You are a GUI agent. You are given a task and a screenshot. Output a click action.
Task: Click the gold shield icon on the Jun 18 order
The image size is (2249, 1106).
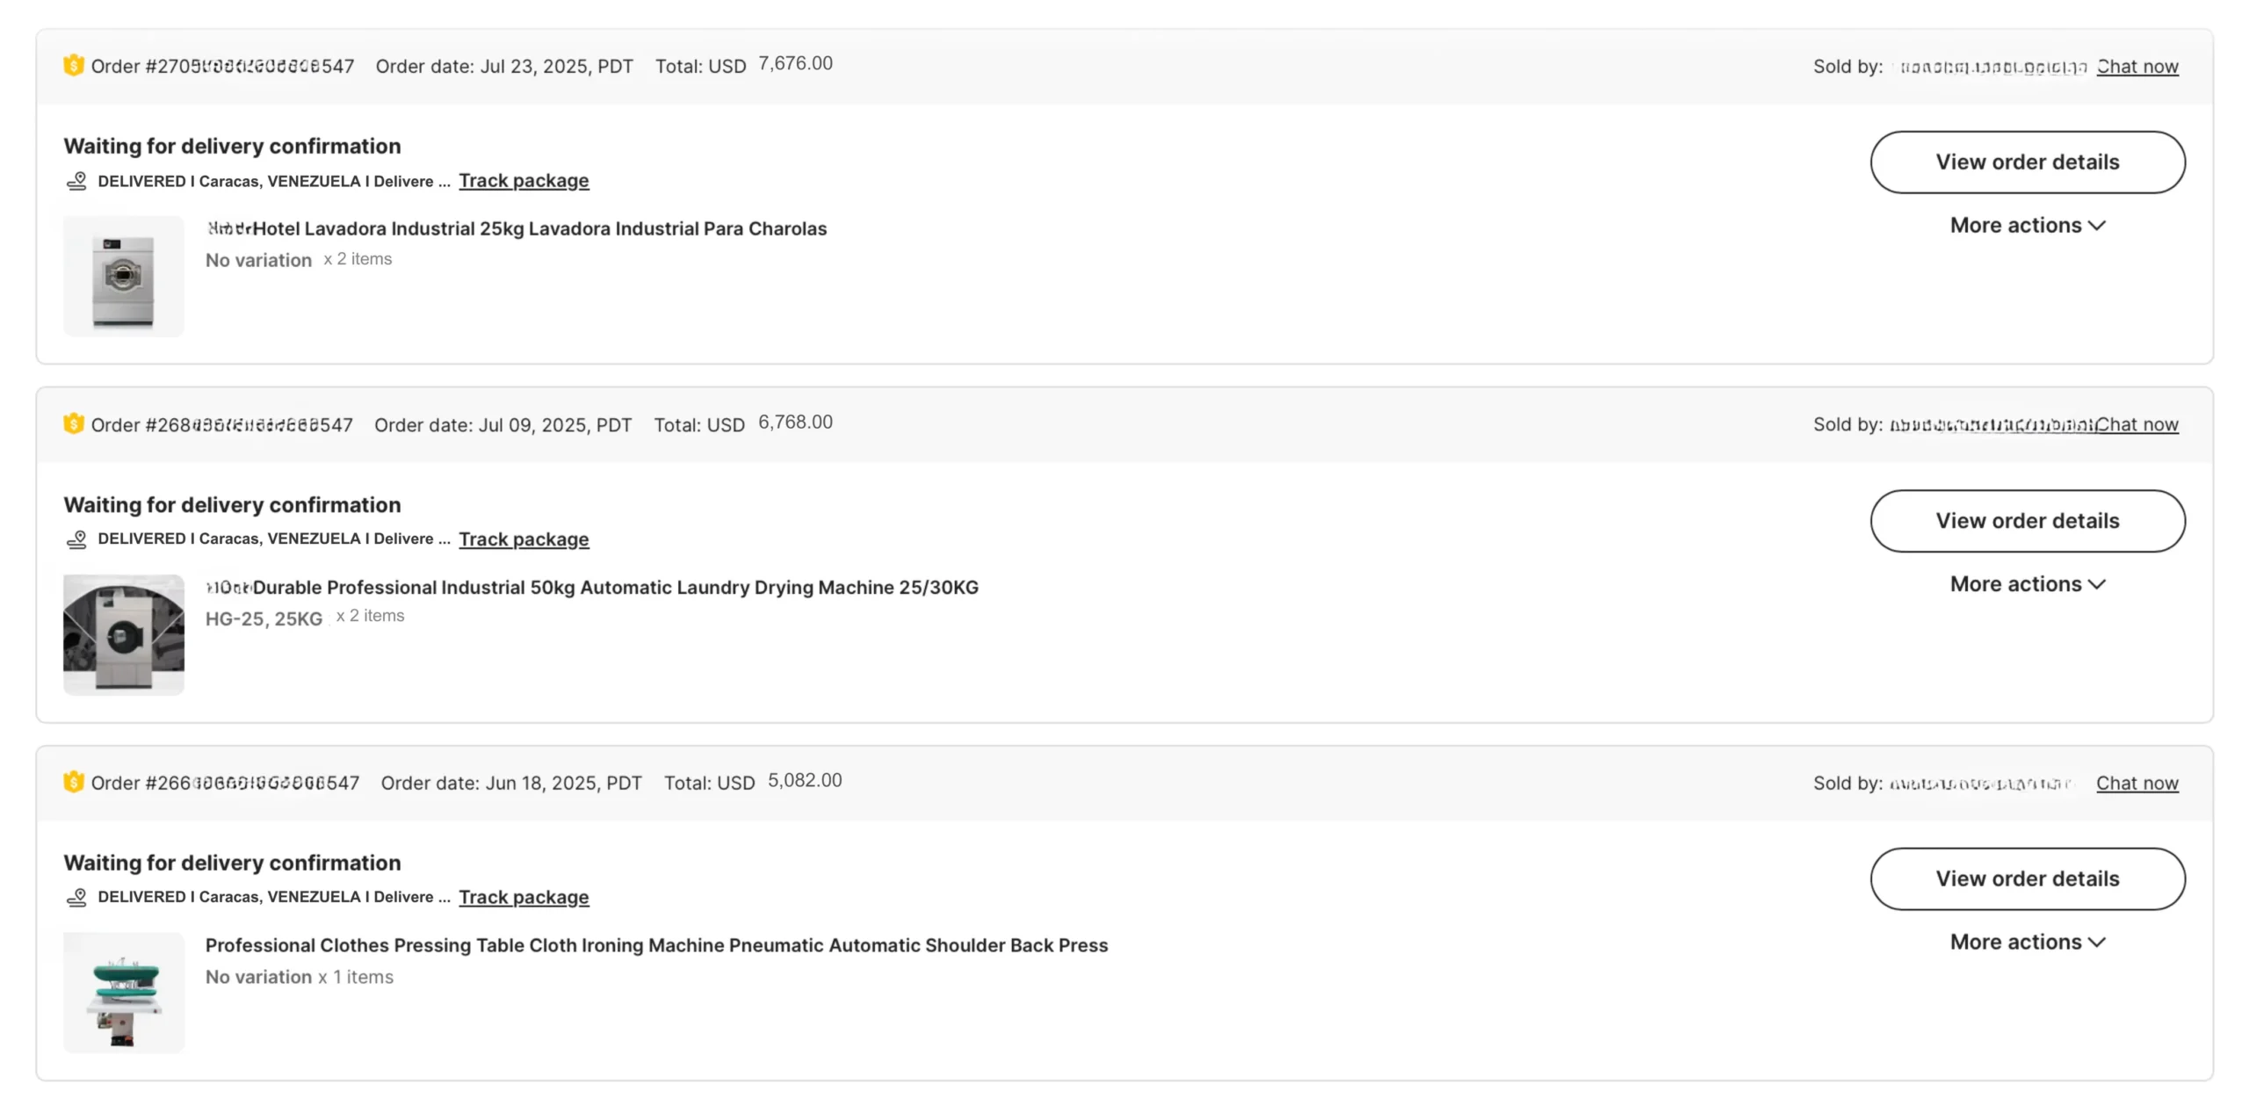tap(74, 782)
